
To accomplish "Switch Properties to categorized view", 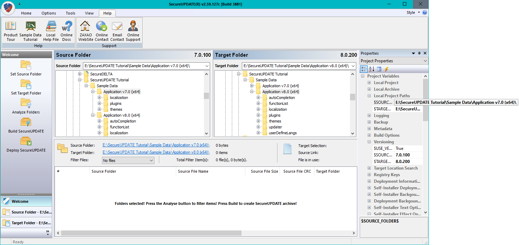I will click(364, 69).
